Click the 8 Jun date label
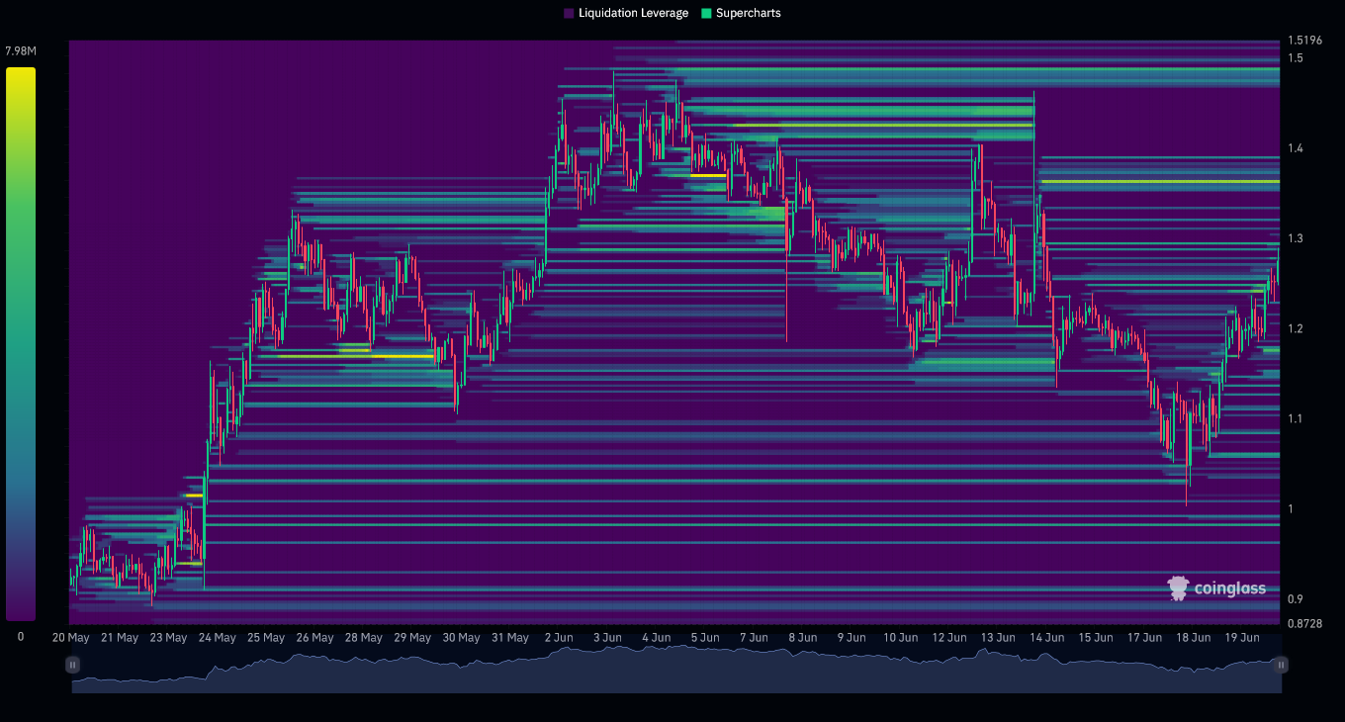Image resolution: width=1345 pixels, height=722 pixels. click(x=802, y=638)
